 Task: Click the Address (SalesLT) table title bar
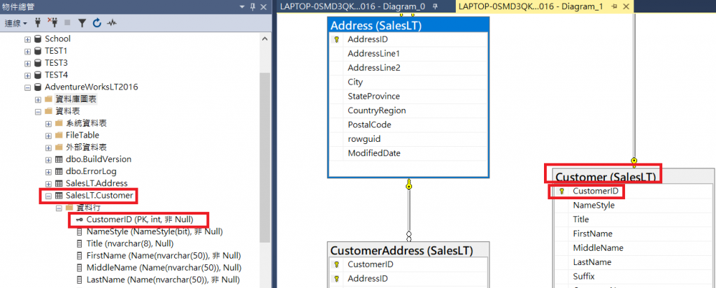pyautogui.click(x=408, y=25)
